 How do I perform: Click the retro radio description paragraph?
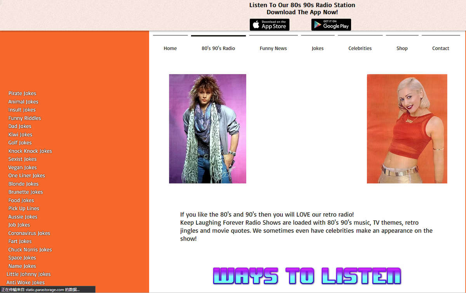coord(306,227)
